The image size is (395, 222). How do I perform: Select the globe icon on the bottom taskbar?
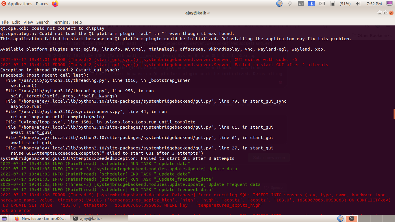point(341,219)
